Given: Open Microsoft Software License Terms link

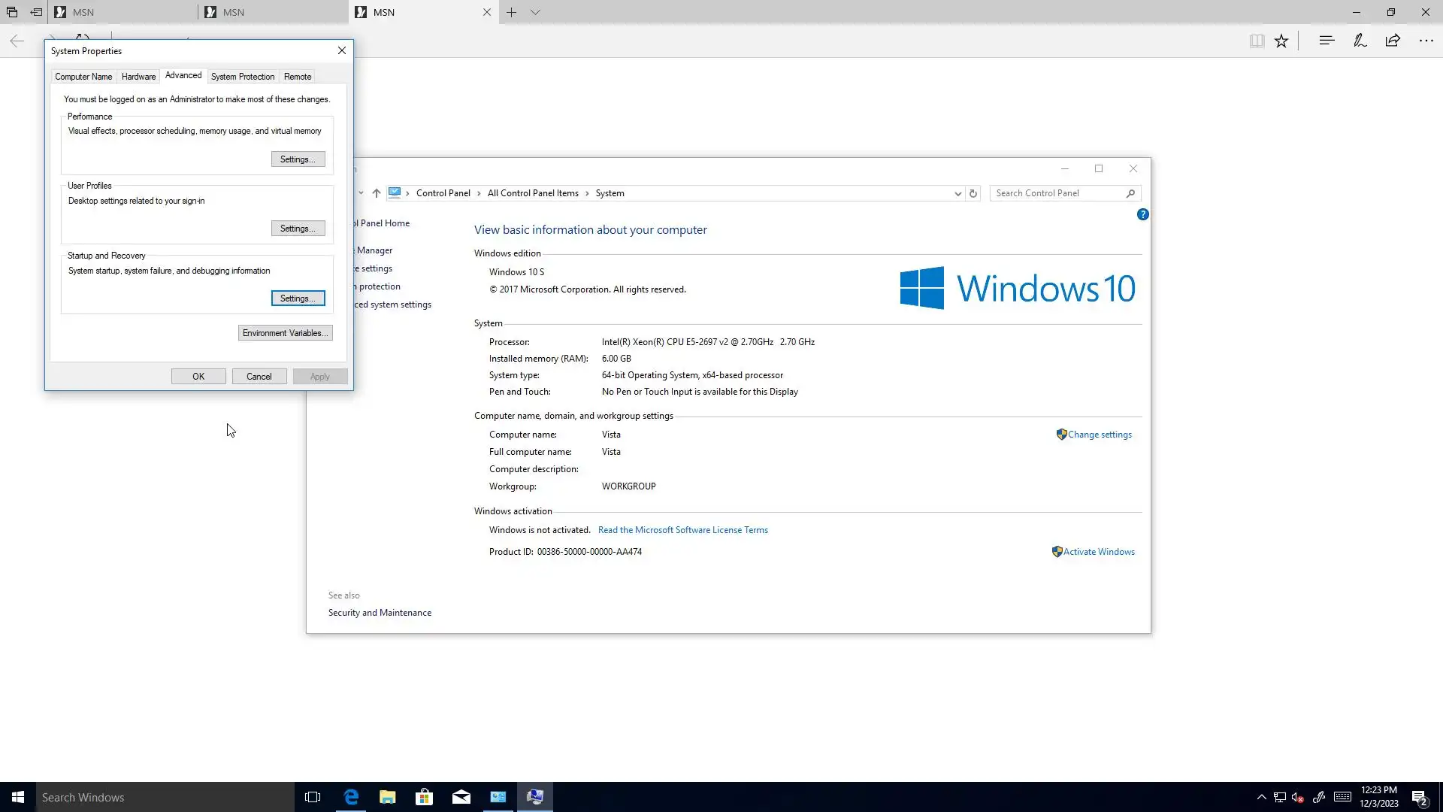Looking at the screenshot, I should coord(682,530).
